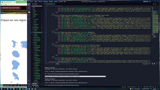
Task: Open Microsoft Edge from the taskbar
Action: pyautogui.click(x=11, y=89)
